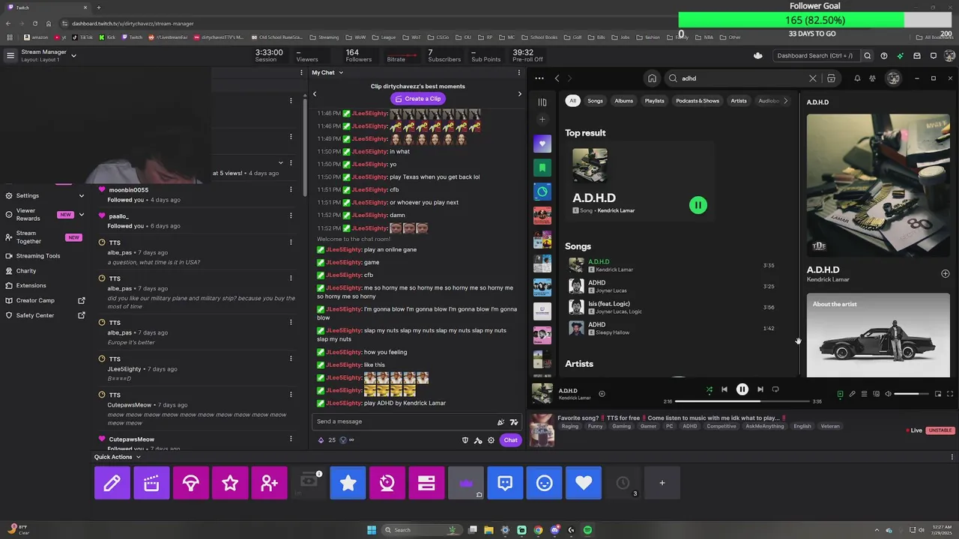The image size is (959, 539).
Task: Filter Spotify results by Playlists
Action: [655, 100]
